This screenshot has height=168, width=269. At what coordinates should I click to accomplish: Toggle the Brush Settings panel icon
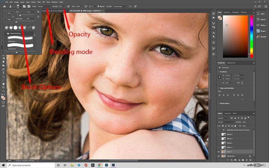click(25, 7)
